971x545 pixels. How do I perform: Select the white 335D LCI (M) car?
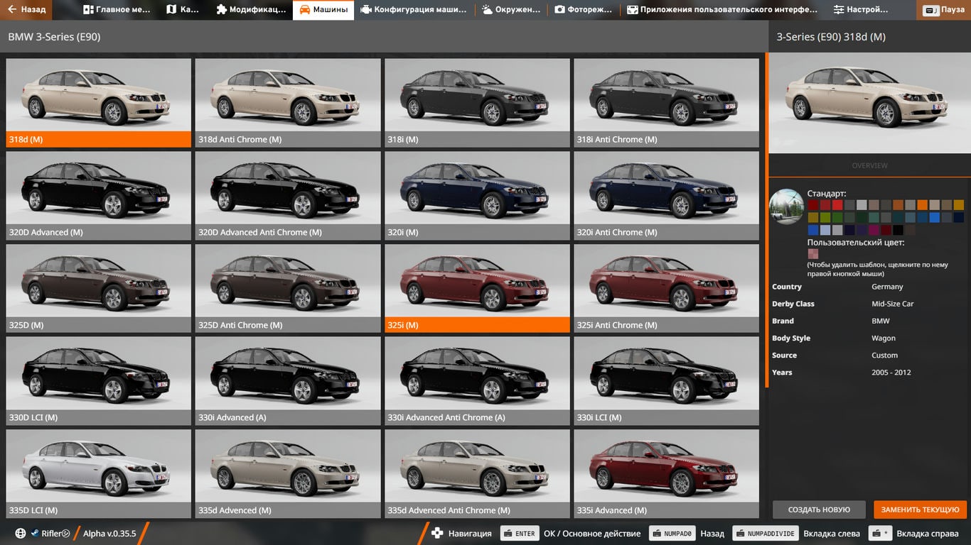99,474
